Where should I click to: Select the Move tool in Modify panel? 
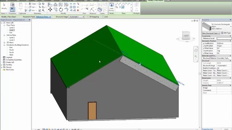[x=50, y=10]
